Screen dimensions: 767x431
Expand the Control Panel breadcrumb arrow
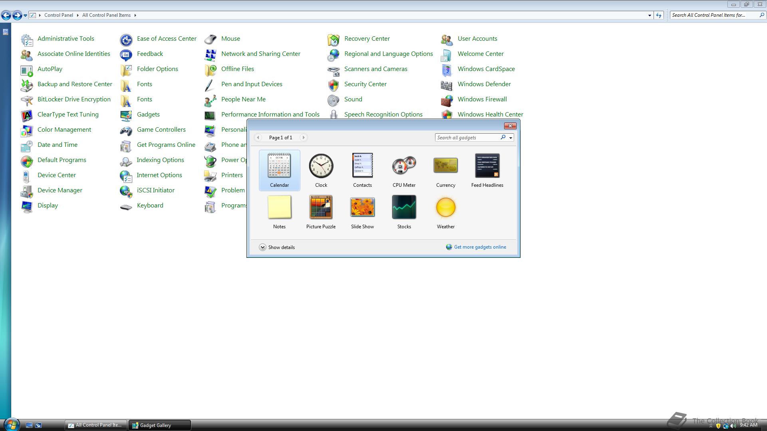[78, 15]
